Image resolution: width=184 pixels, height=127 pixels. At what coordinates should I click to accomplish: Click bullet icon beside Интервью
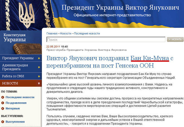pyautogui.click(x=3, y=108)
